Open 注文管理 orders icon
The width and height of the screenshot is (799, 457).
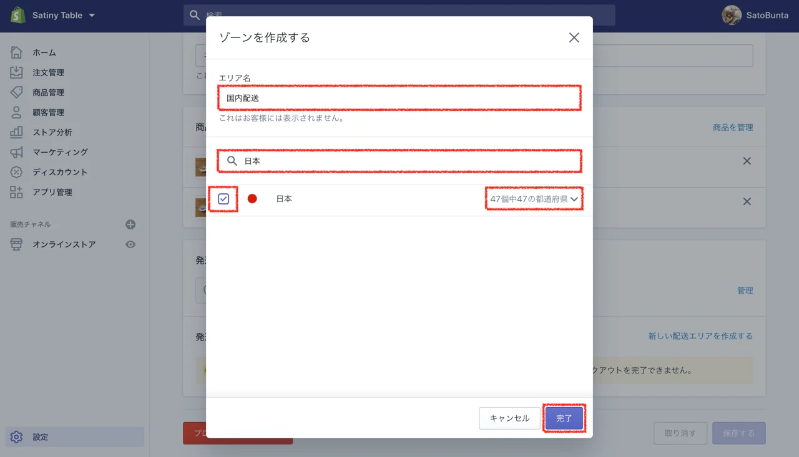coord(16,72)
